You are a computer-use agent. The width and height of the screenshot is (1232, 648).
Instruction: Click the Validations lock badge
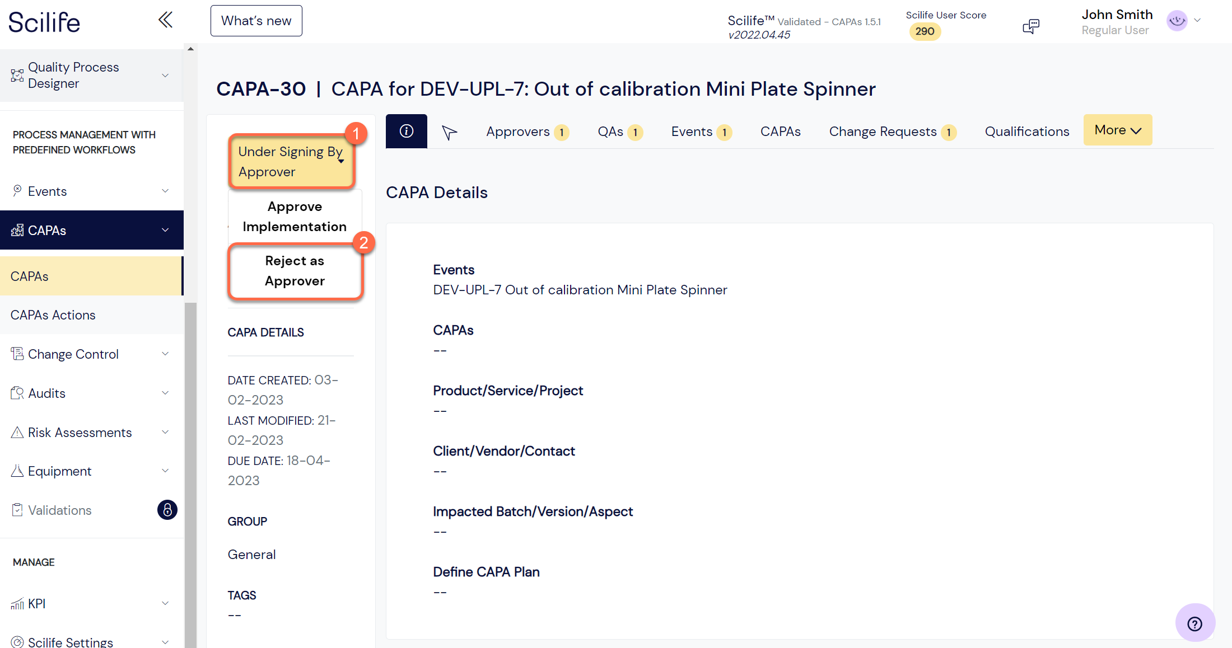167,510
